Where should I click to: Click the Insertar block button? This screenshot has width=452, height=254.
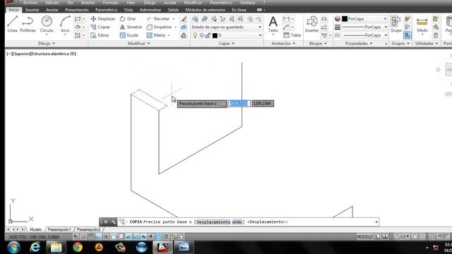(312, 24)
